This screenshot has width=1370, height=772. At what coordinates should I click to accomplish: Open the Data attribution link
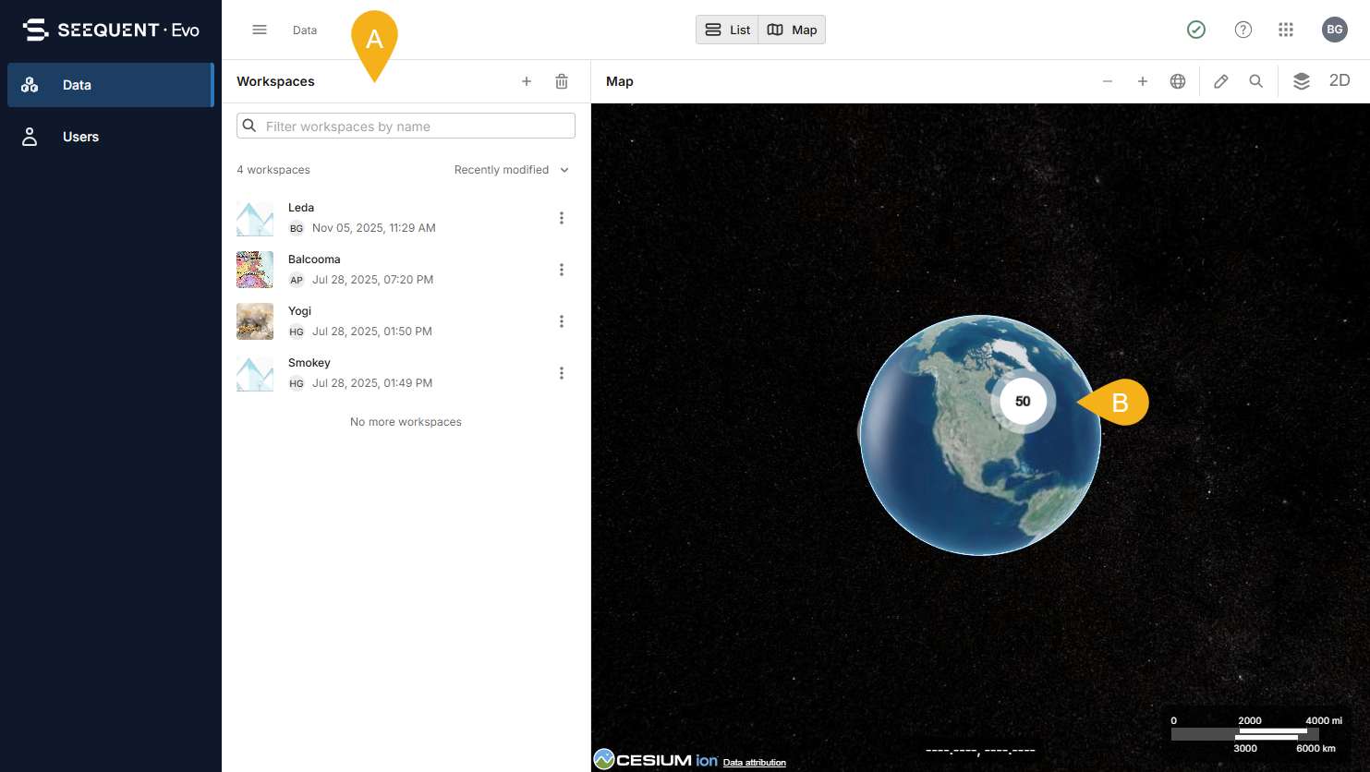click(754, 763)
